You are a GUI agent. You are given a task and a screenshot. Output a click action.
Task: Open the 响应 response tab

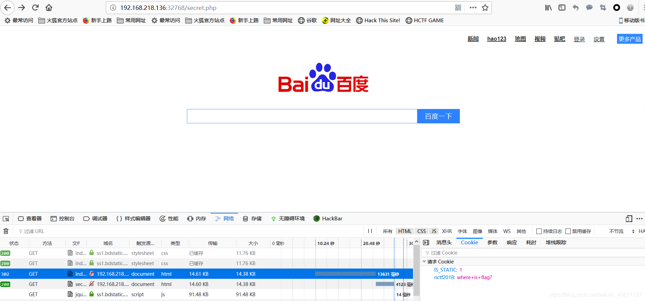(x=512, y=243)
